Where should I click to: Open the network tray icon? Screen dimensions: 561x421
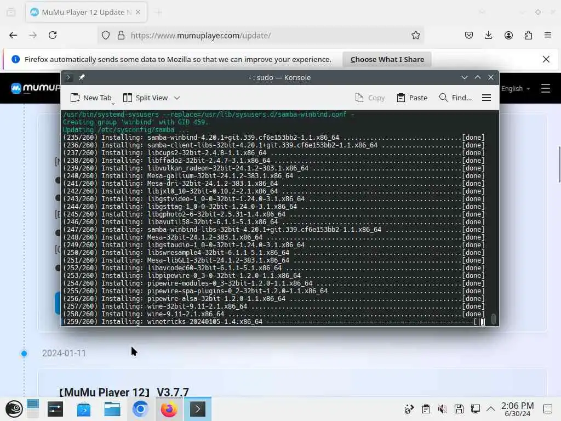pos(476,409)
